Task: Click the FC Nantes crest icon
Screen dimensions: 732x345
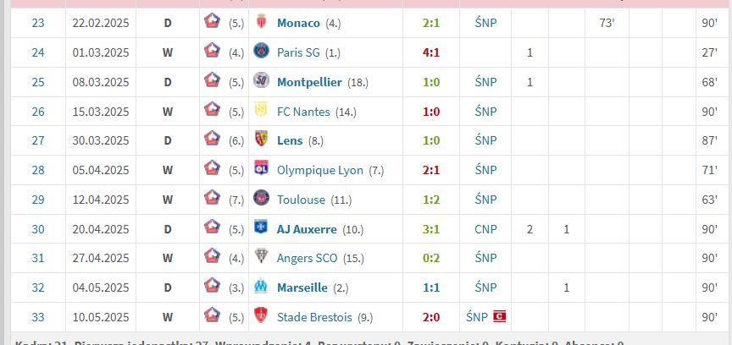Action: pyautogui.click(x=261, y=110)
